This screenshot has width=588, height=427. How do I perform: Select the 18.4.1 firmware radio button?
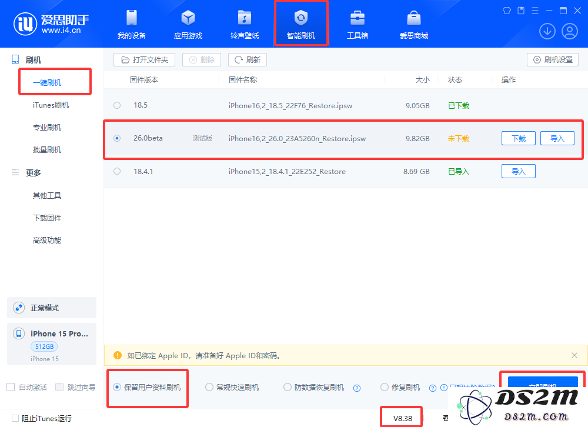117,171
